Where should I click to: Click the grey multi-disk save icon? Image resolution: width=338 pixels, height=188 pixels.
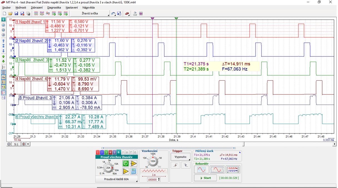pyautogui.click(x=28, y=13)
